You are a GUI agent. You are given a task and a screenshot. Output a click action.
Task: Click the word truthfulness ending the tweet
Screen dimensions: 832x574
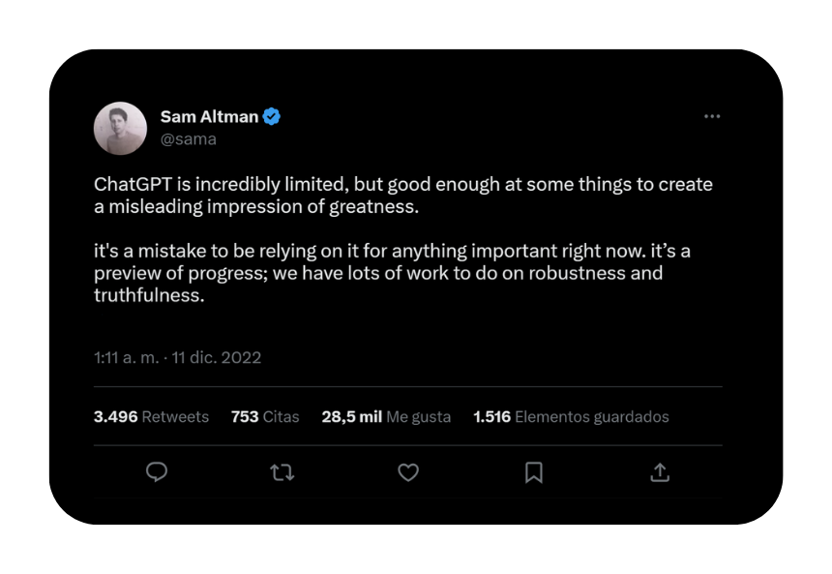149,295
